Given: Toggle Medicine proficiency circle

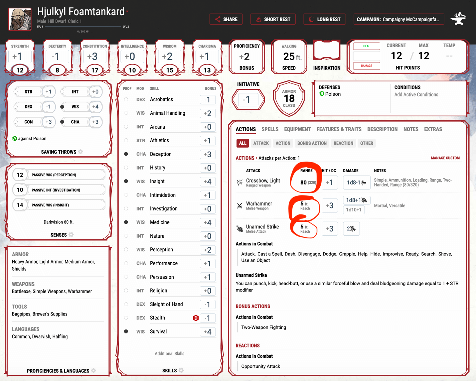Looking at the screenshot, I should click(x=126, y=222).
